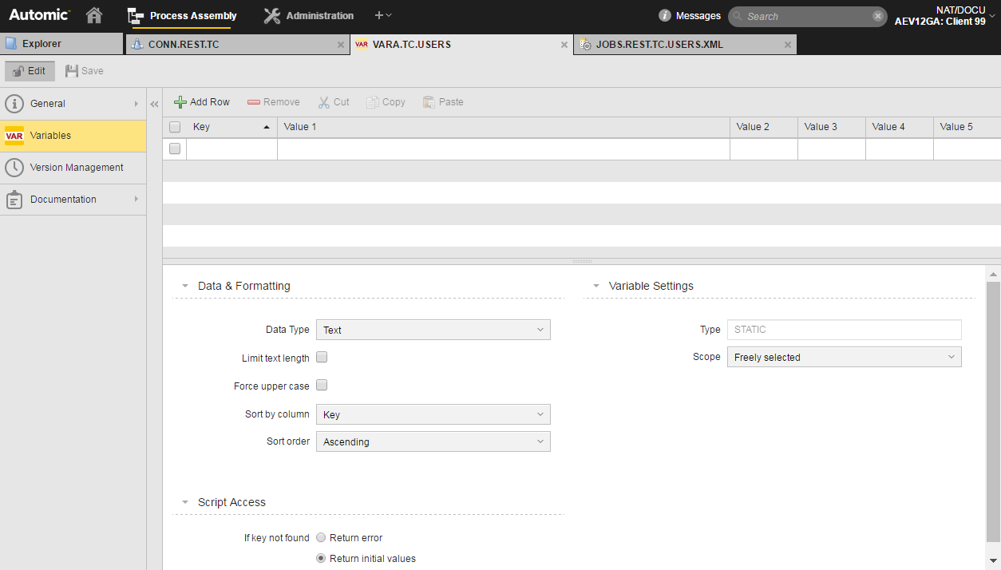Click the Edit button
The width and height of the screenshot is (1001, 570).
pyautogui.click(x=30, y=70)
